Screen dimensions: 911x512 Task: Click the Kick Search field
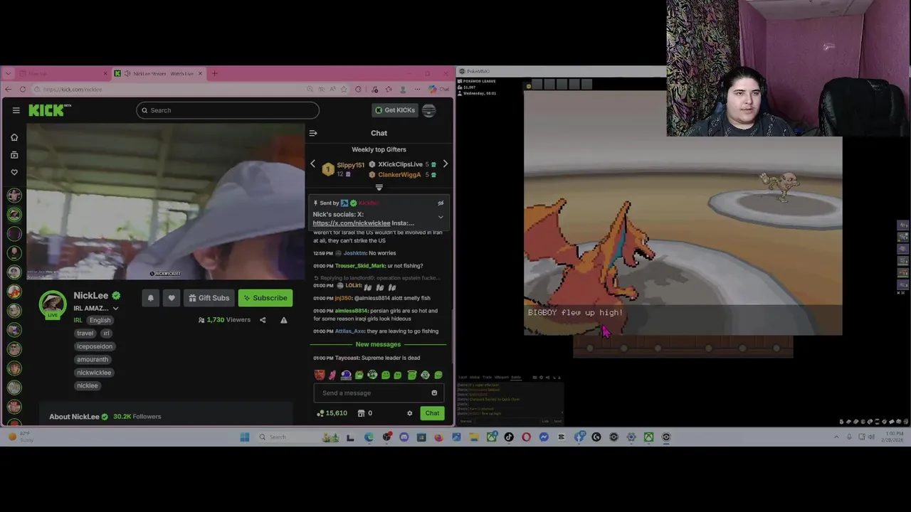pyautogui.click(x=228, y=110)
